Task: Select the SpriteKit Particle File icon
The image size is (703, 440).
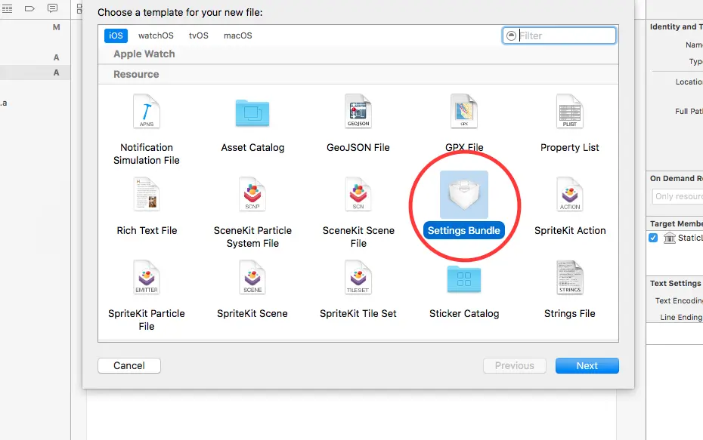Action: coord(147,277)
